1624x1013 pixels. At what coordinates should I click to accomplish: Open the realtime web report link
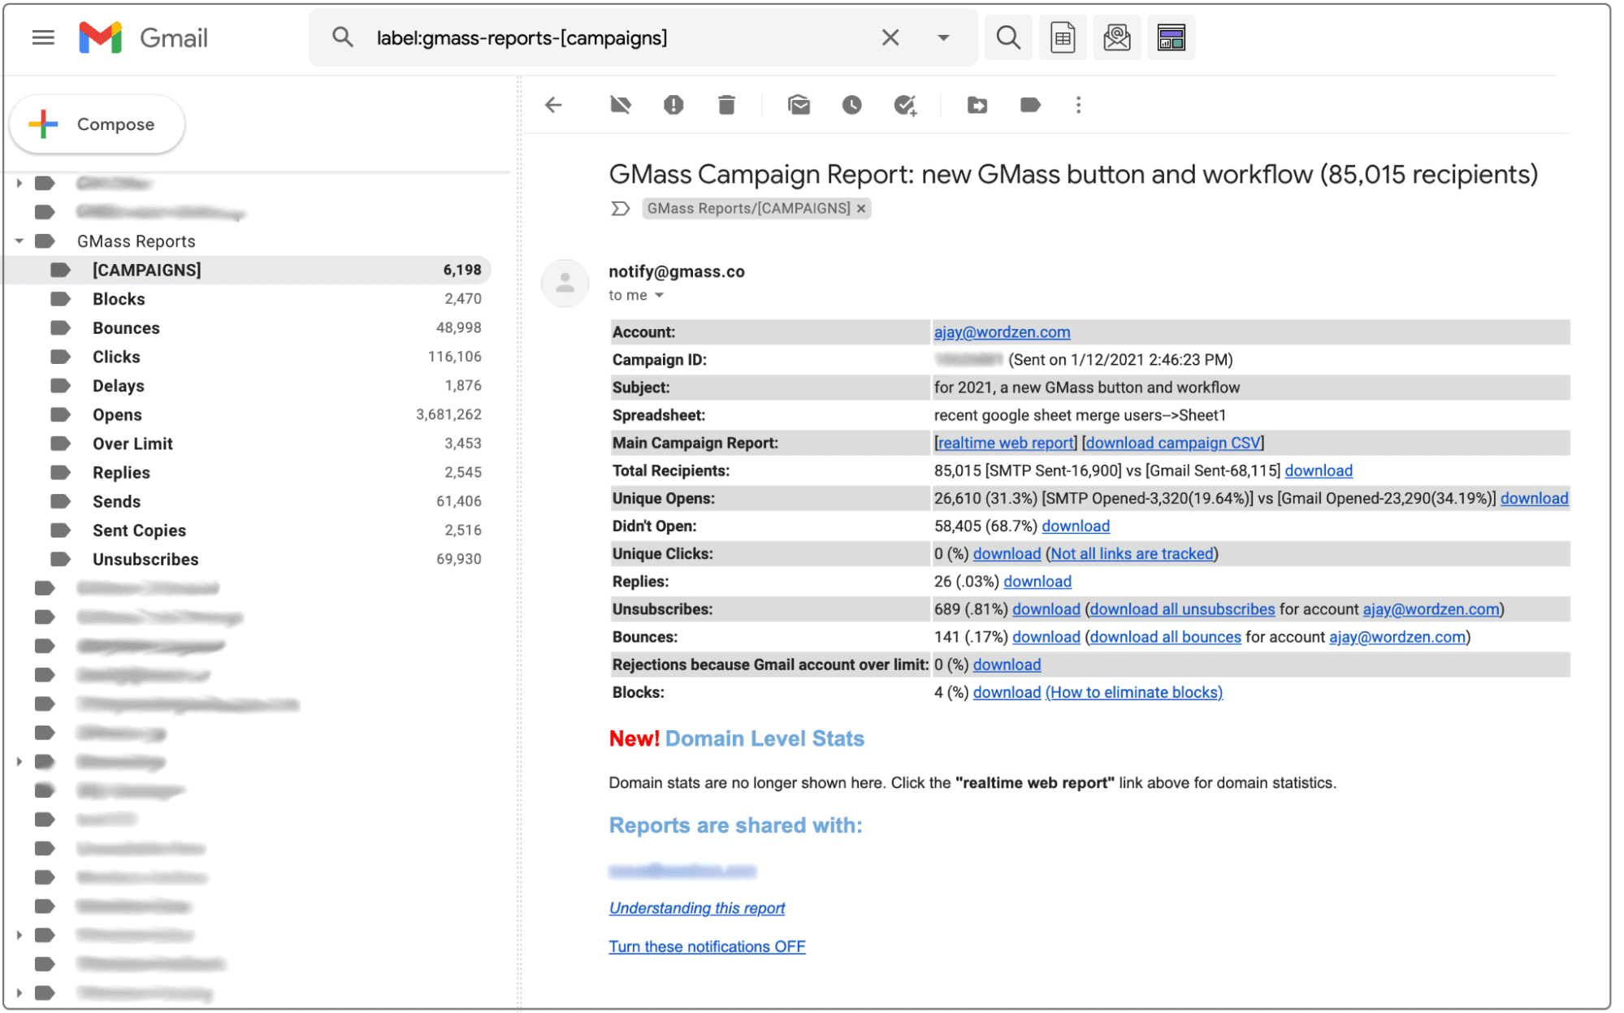1005,443
